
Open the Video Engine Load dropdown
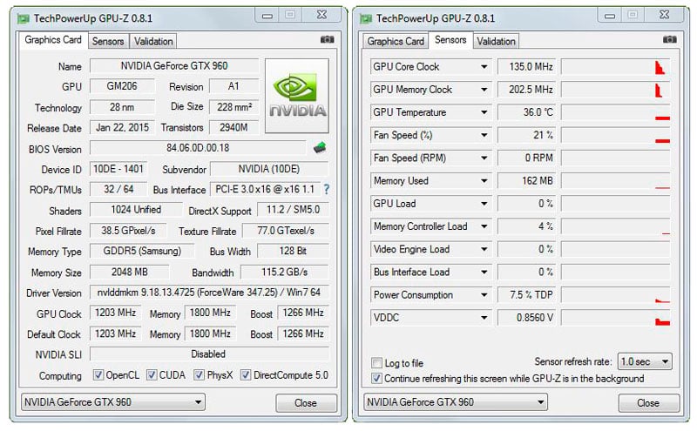click(x=484, y=249)
